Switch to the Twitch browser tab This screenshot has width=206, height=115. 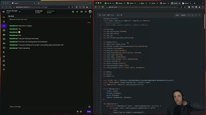(23, 3)
